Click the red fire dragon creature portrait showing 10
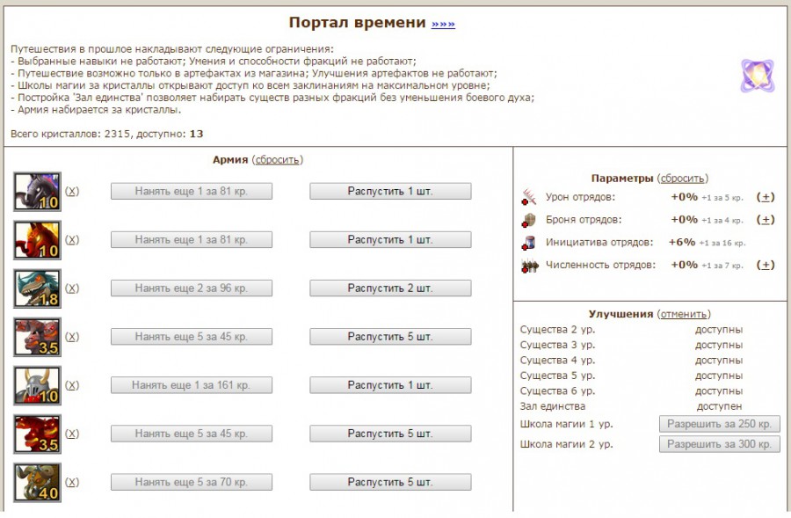791x518 pixels. [37, 240]
